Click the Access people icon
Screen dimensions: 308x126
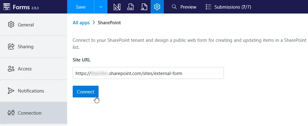pos(11,69)
